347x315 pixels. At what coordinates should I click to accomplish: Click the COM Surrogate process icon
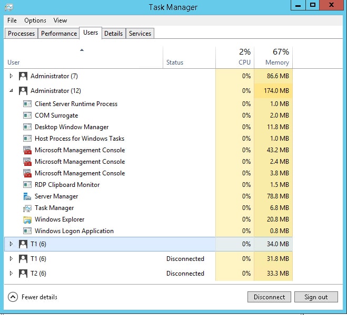pyautogui.click(x=27, y=115)
